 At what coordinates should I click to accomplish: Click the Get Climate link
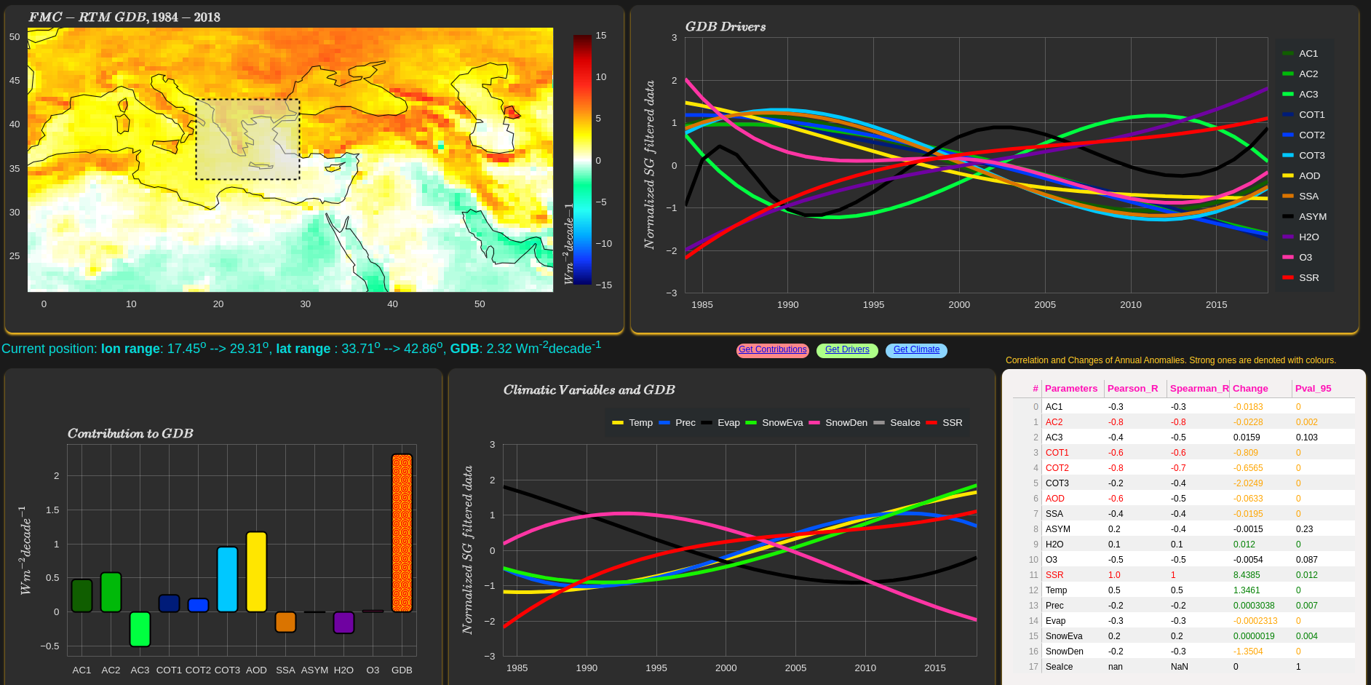[x=916, y=350]
